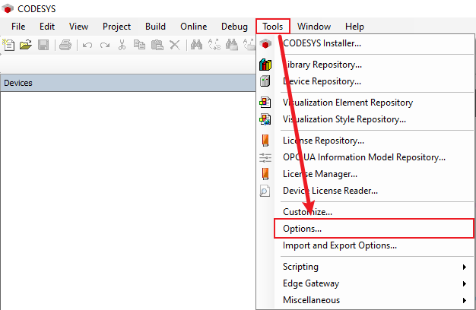Select Import and Export Options...
This screenshot has width=476, height=310.
365,245
